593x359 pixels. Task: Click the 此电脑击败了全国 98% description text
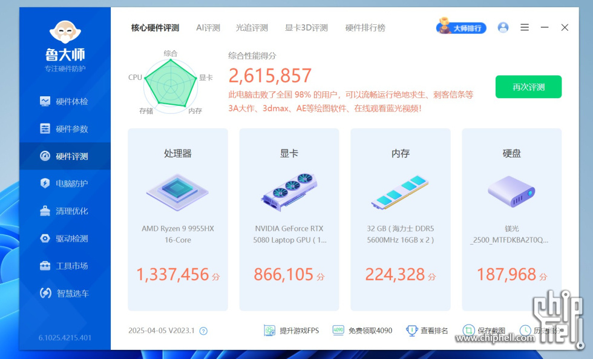click(x=350, y=101)
